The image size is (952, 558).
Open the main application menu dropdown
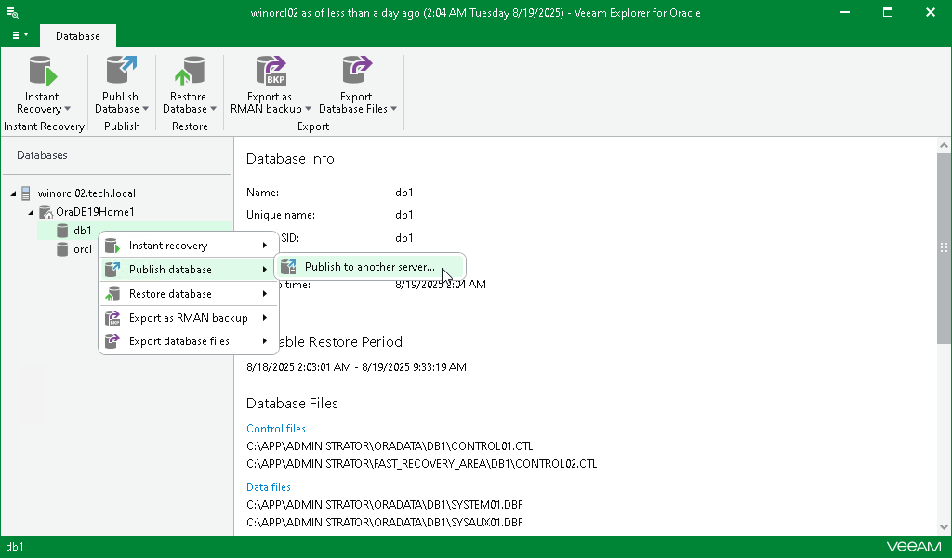19,35
